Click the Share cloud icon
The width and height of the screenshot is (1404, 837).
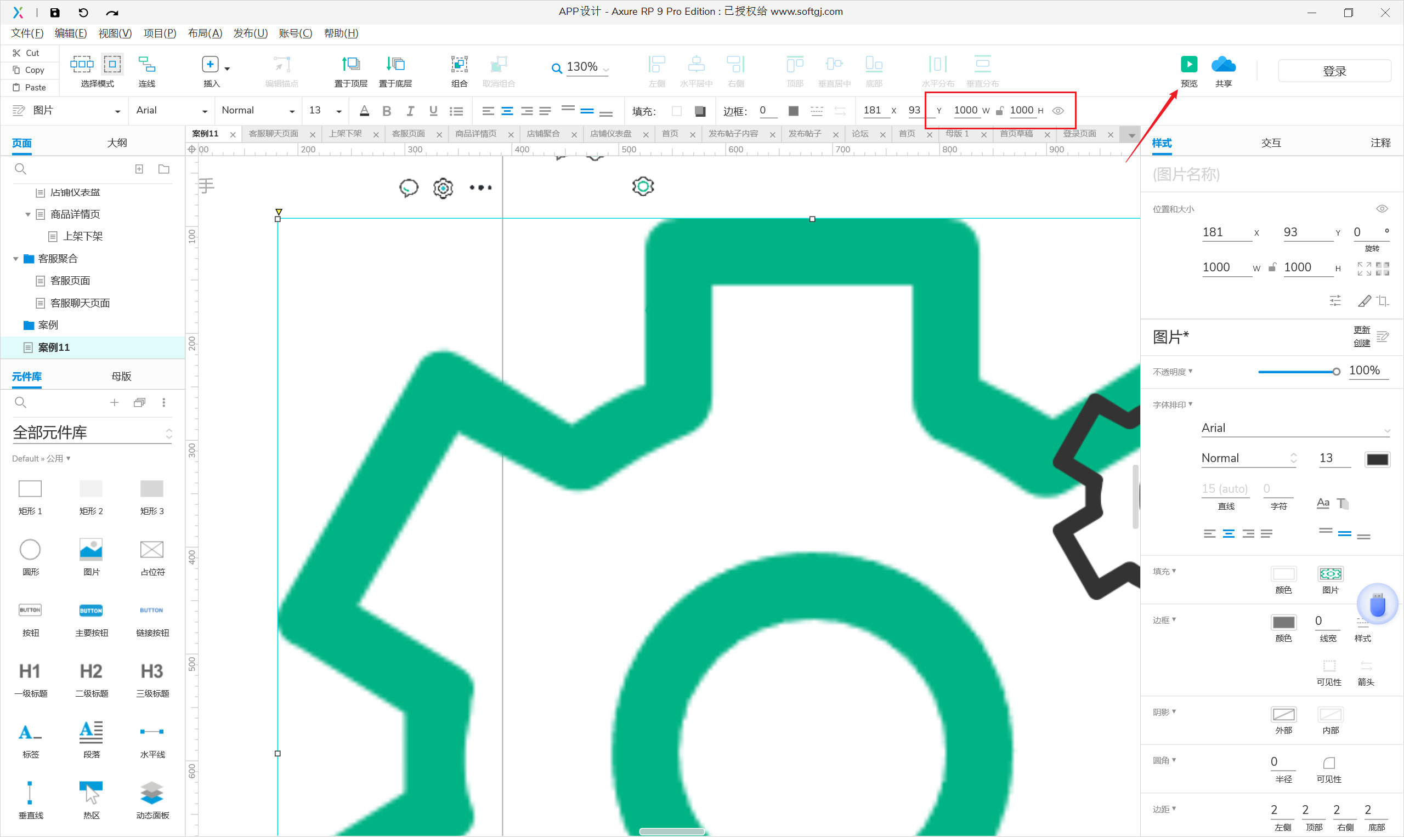(x=1223, y=64)
